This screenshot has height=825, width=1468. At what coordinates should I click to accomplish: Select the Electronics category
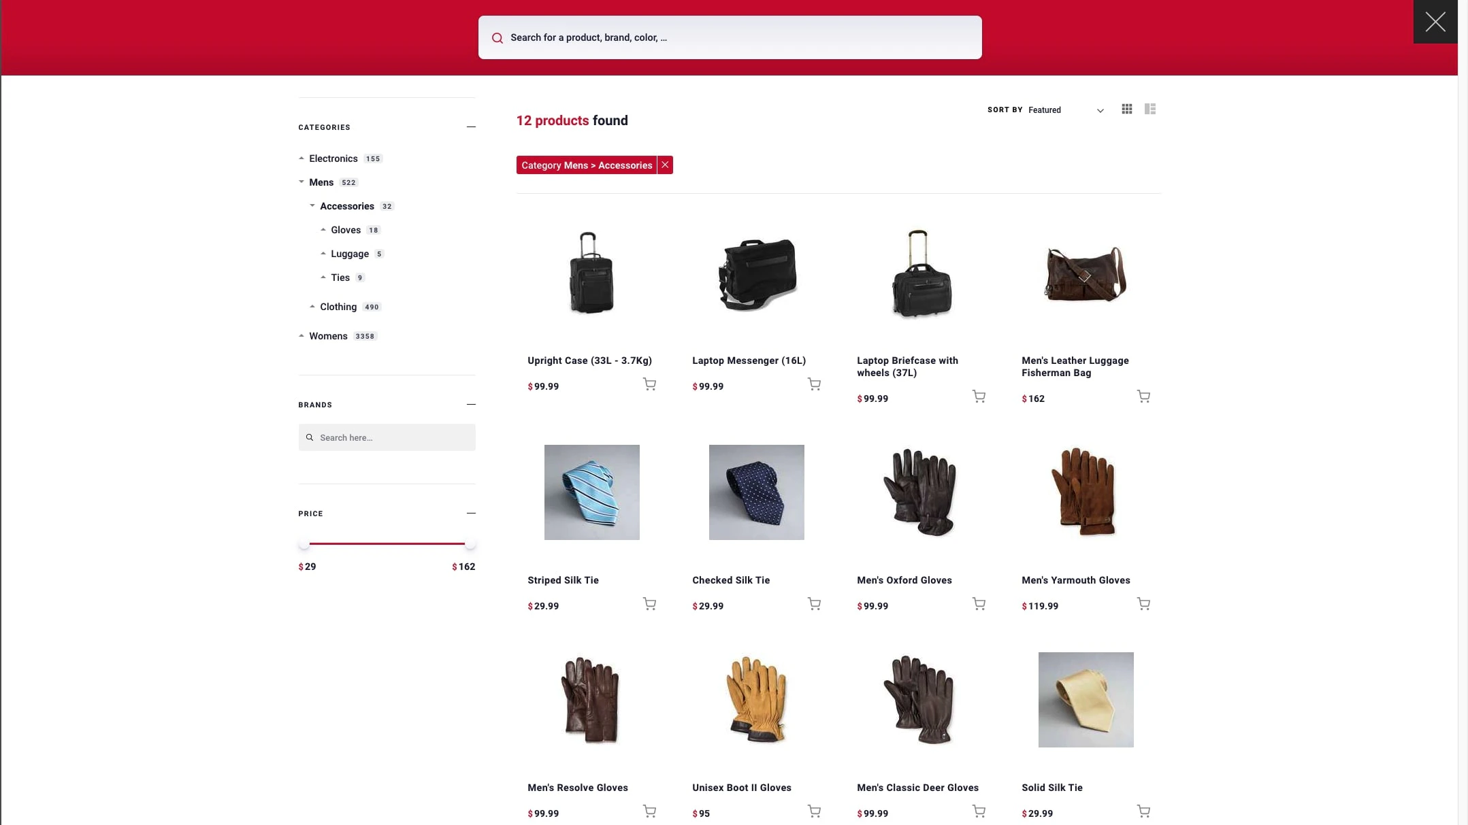point(333,158)
